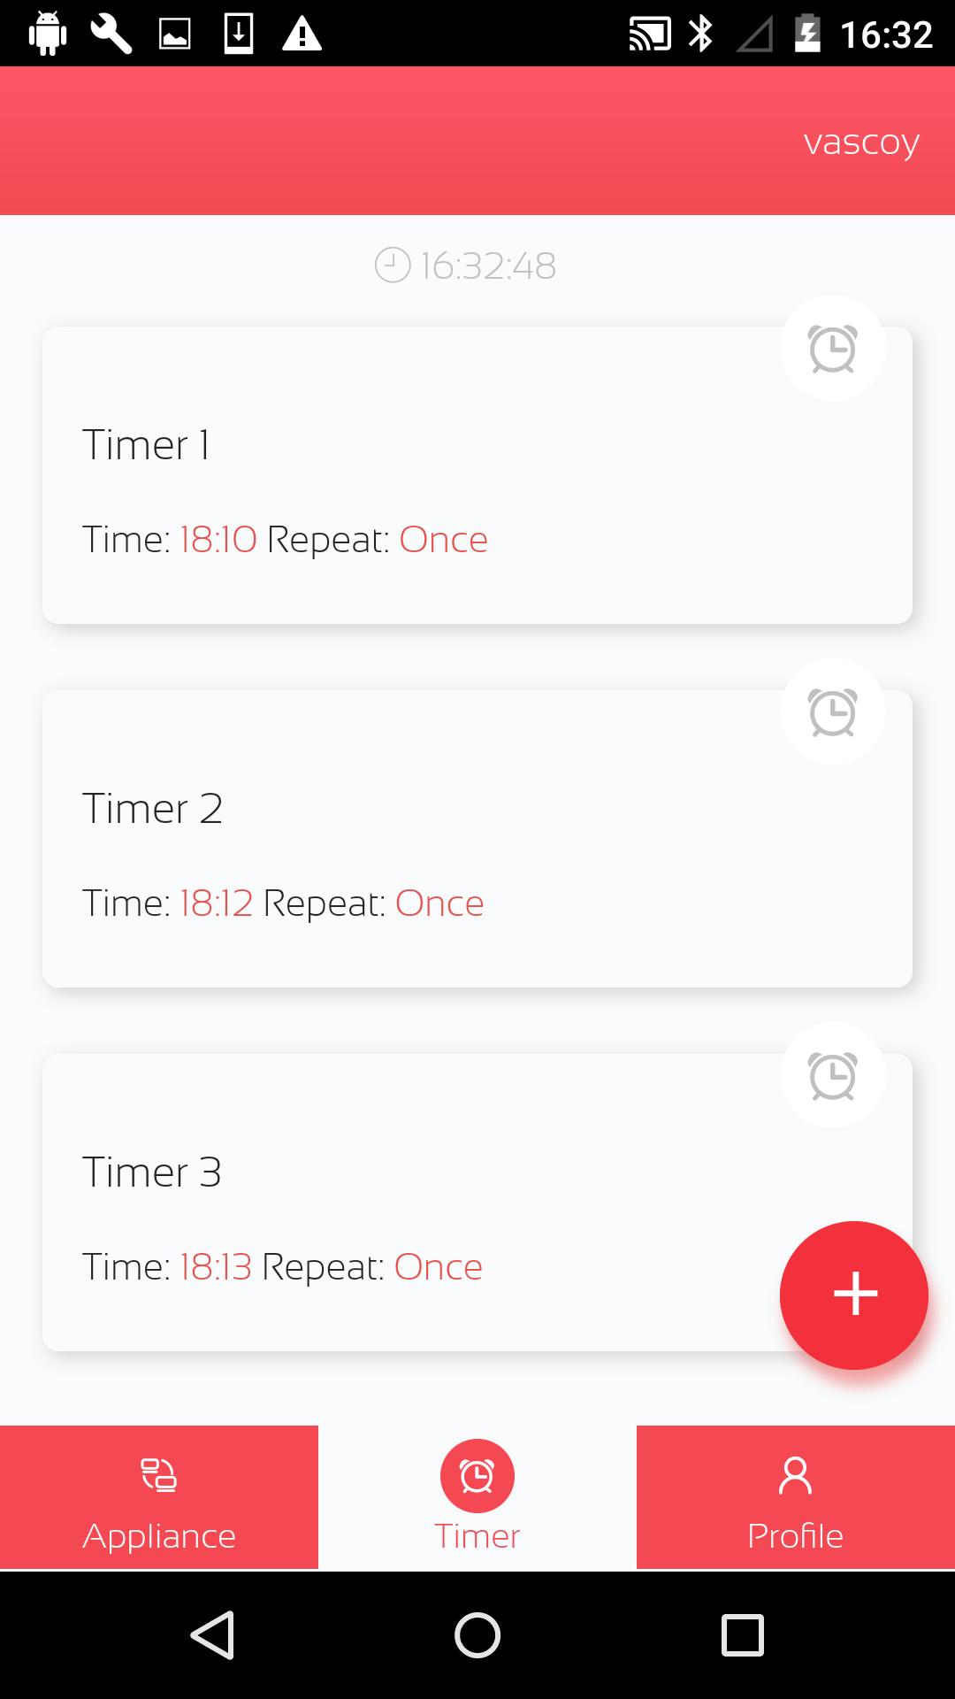The width and height of the screenshot is (955, 1699).
Task: Tap the Once repeat value on Timer 2
Action: 439,903
